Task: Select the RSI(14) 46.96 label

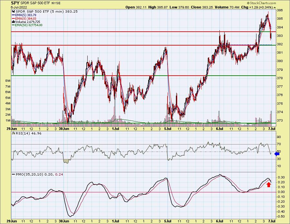Action: point(28,133)
